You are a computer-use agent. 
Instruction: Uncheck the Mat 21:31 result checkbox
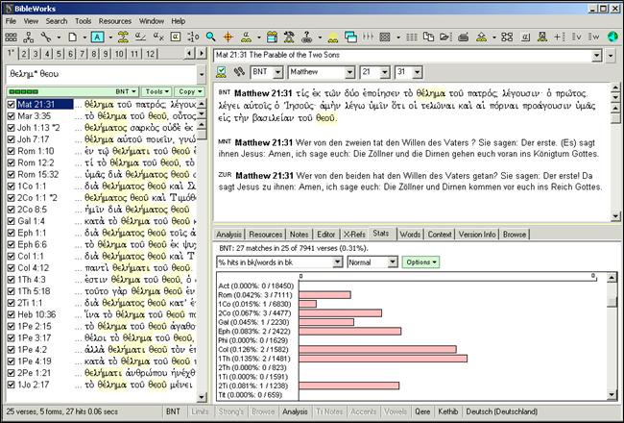10,104
